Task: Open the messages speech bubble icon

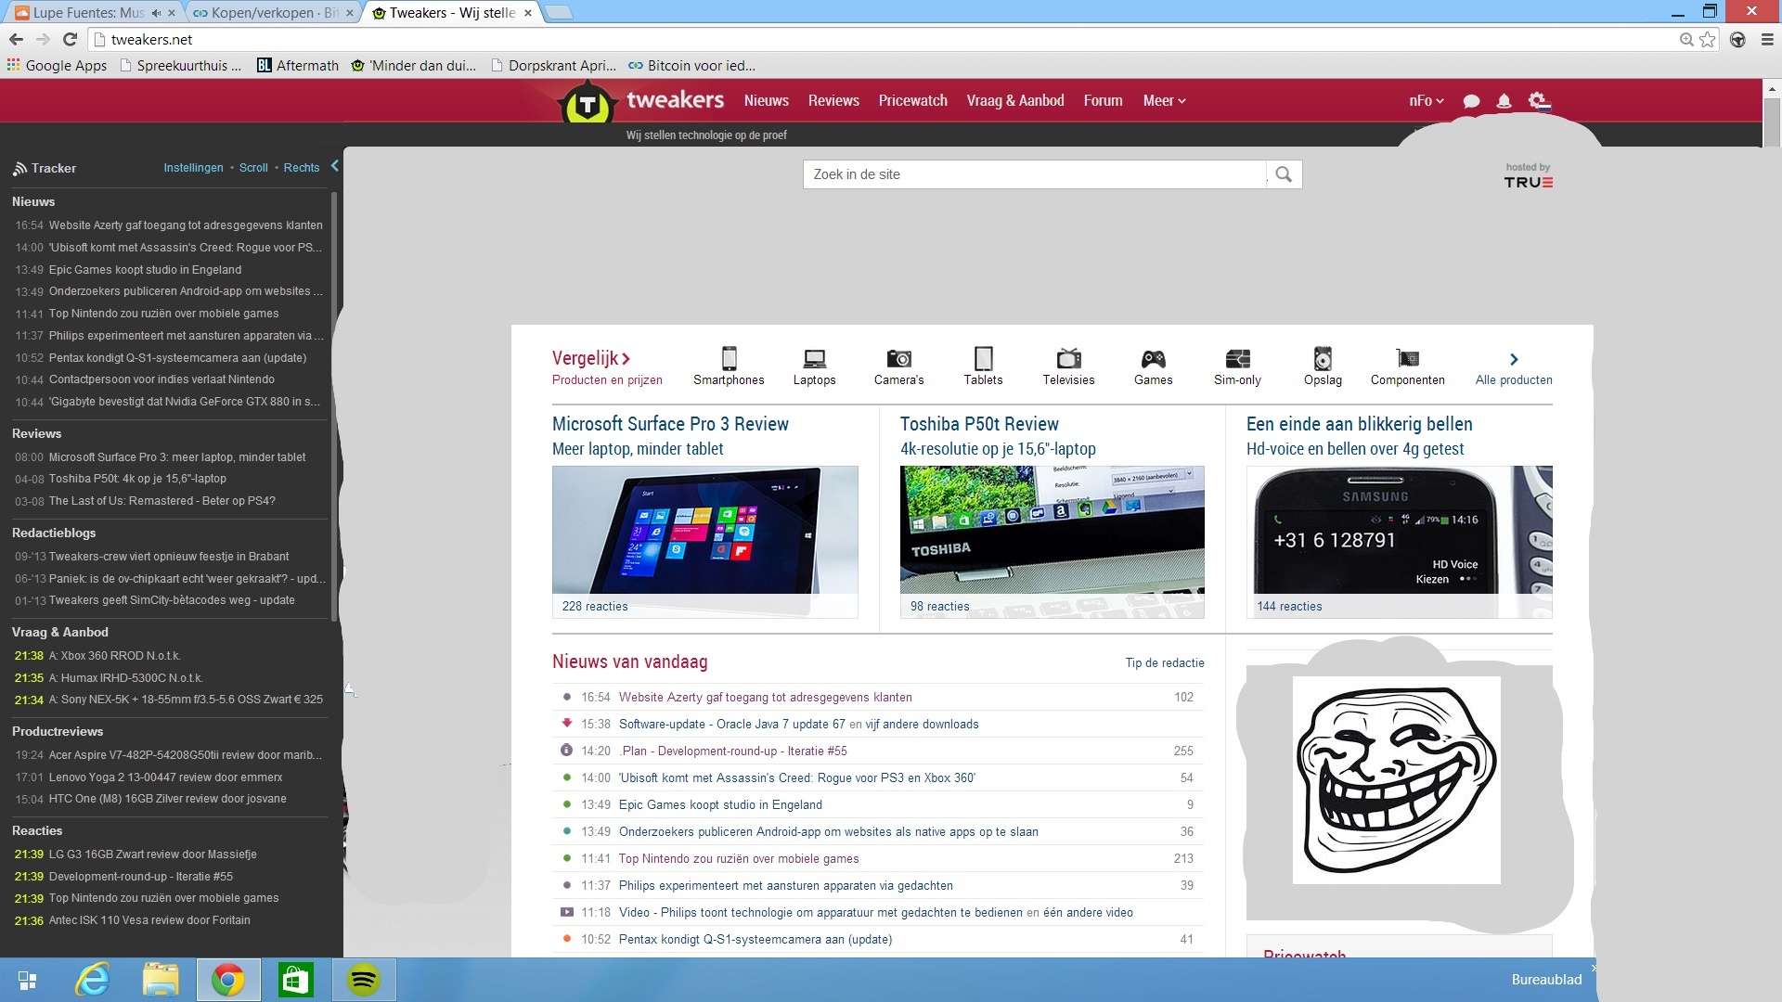Action: [1471, 101]
